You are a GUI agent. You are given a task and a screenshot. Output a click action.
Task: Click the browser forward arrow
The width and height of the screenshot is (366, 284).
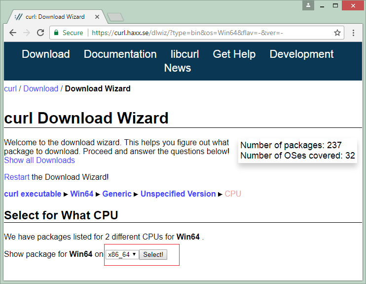pos(27,33)
